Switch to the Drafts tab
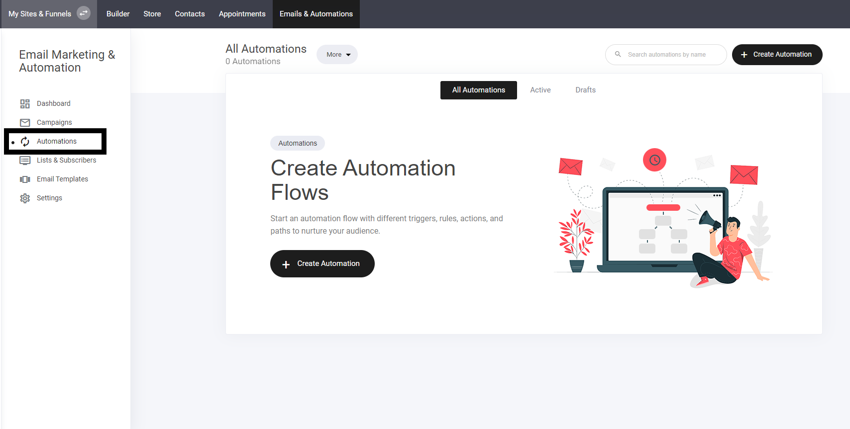The height and width of the screenshot is (429, 850). coord(585,90)
